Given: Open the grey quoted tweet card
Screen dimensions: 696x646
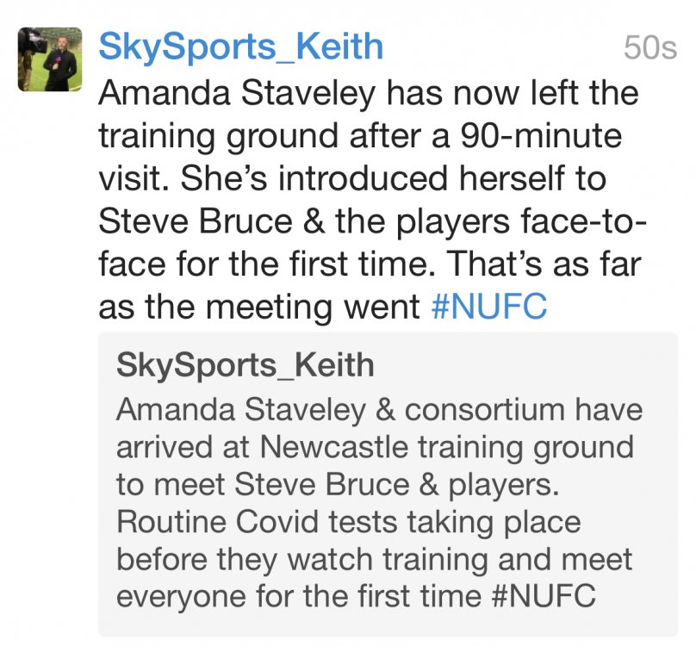Looking at the screenshot, I should point(388,484).
